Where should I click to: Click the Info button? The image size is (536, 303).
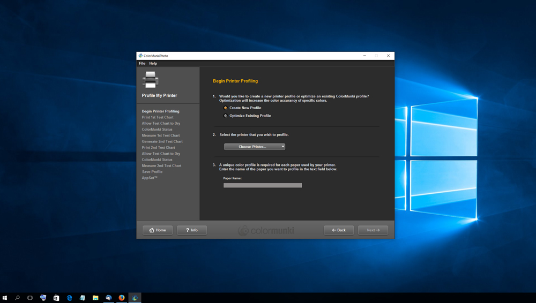(x=192, y=230)
